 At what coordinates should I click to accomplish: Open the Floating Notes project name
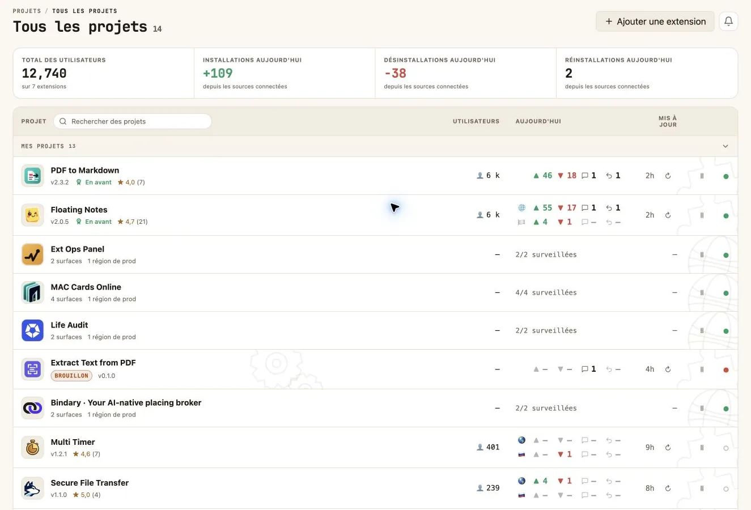[79, 210]
